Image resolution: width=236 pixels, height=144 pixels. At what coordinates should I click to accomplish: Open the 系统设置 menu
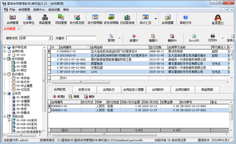coord(54,10)
